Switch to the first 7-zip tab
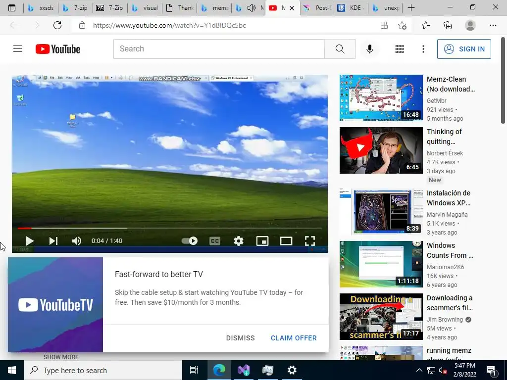 click(x=76, y=8)
